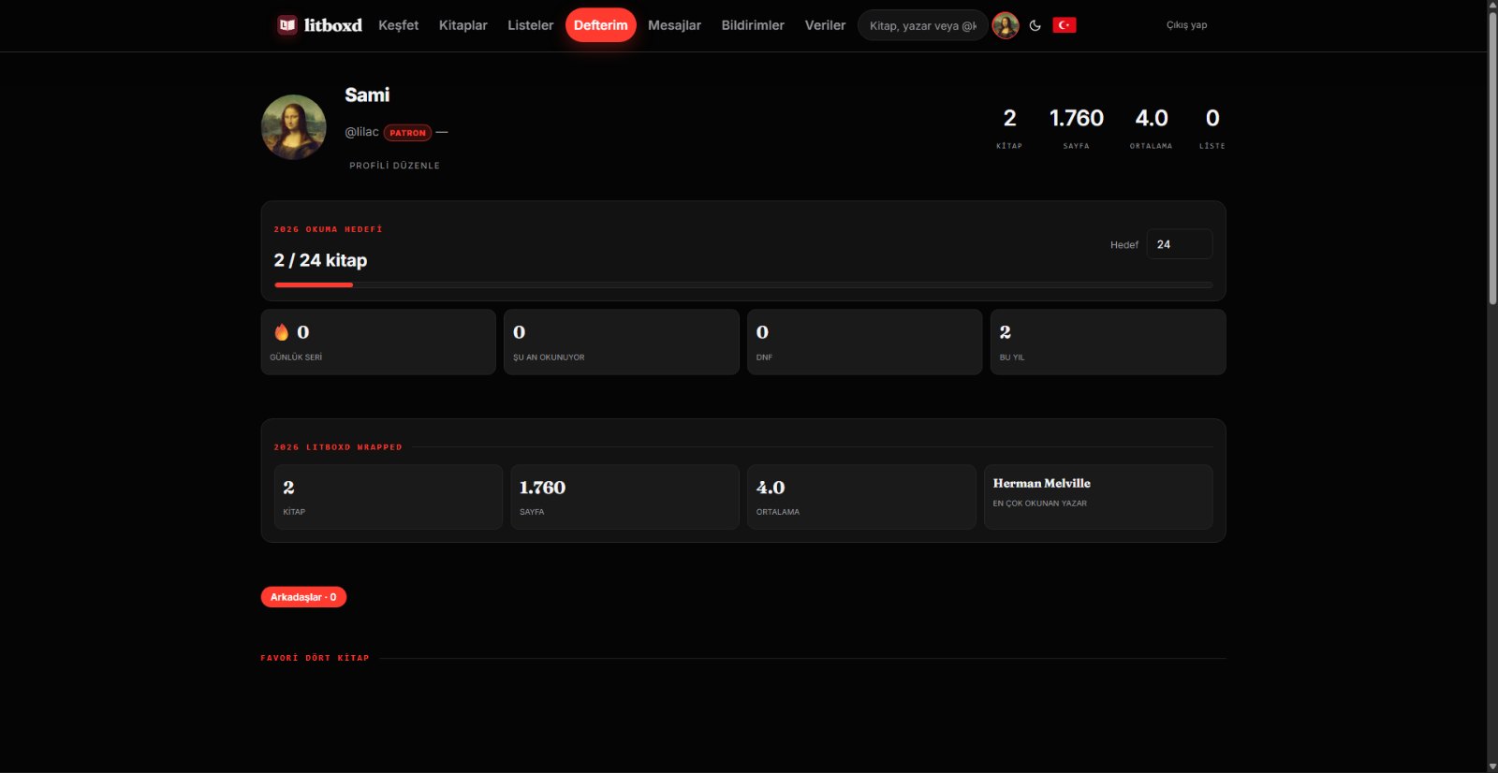Edit the Hedef reading goal number field
The width and height of the screenshot is (1498, 773).
point(1180,244)
